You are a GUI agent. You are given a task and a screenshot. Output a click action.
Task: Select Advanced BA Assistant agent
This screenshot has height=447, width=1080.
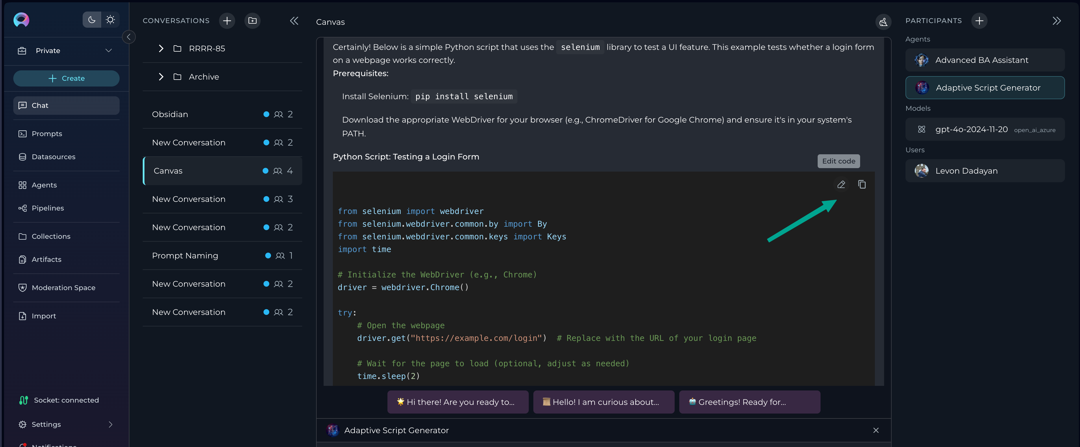pos(984,60)
